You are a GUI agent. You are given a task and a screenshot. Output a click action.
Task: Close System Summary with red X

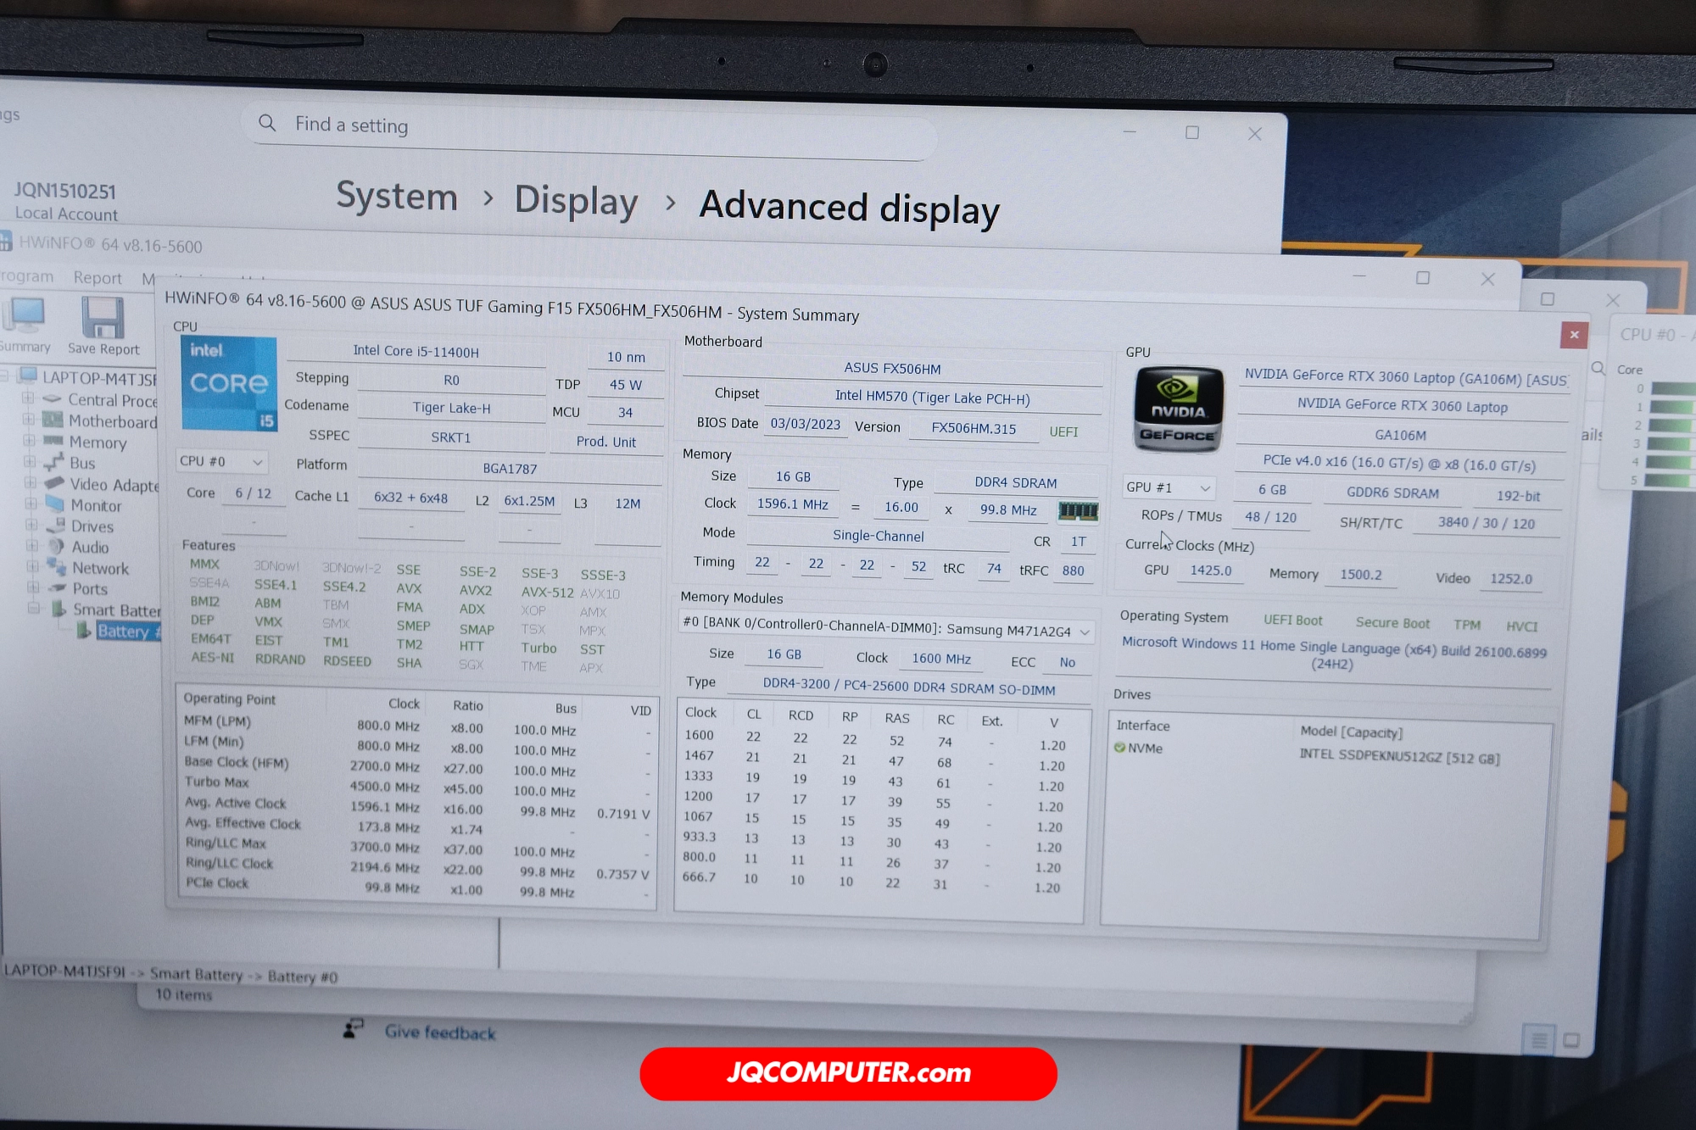point(1573,335)
